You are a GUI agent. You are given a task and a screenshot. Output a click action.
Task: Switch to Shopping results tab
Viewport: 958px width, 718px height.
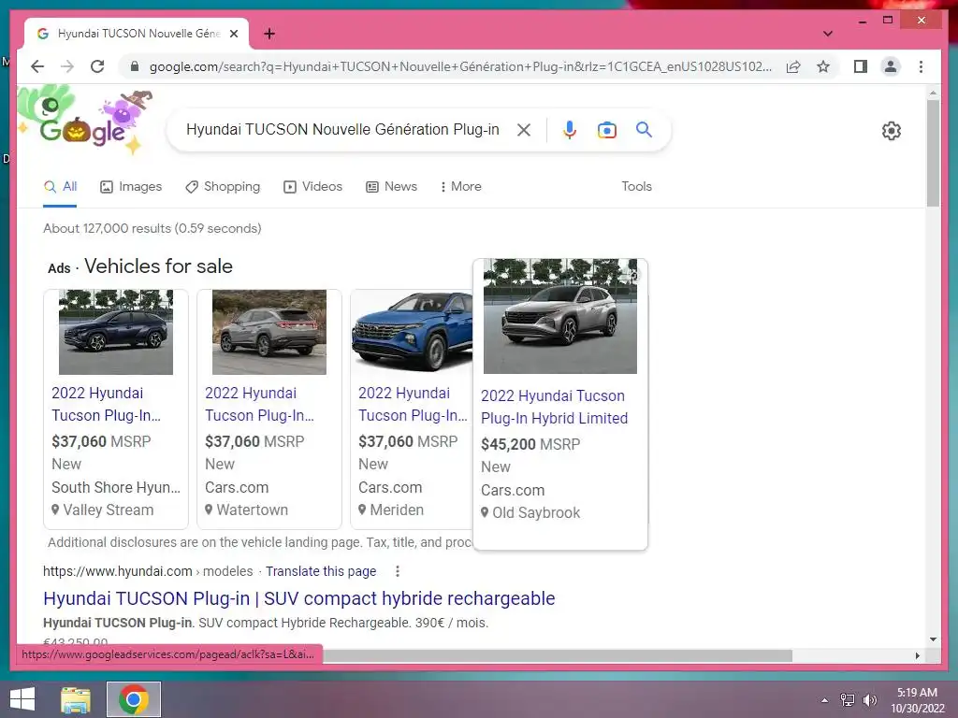click(223, 187)
